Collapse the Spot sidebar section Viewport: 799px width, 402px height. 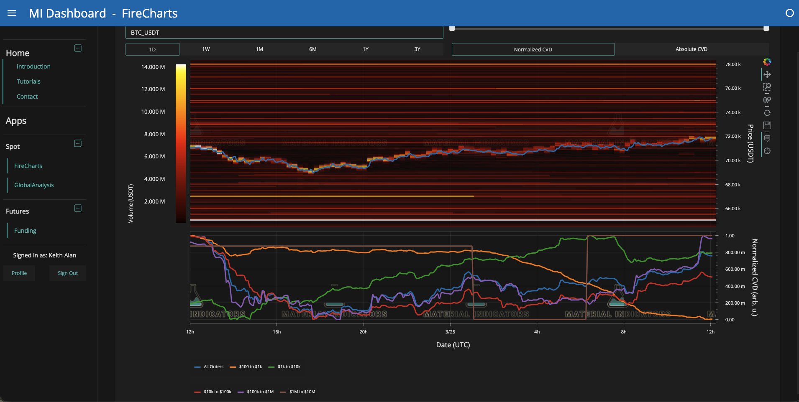(x=77, y=143)
